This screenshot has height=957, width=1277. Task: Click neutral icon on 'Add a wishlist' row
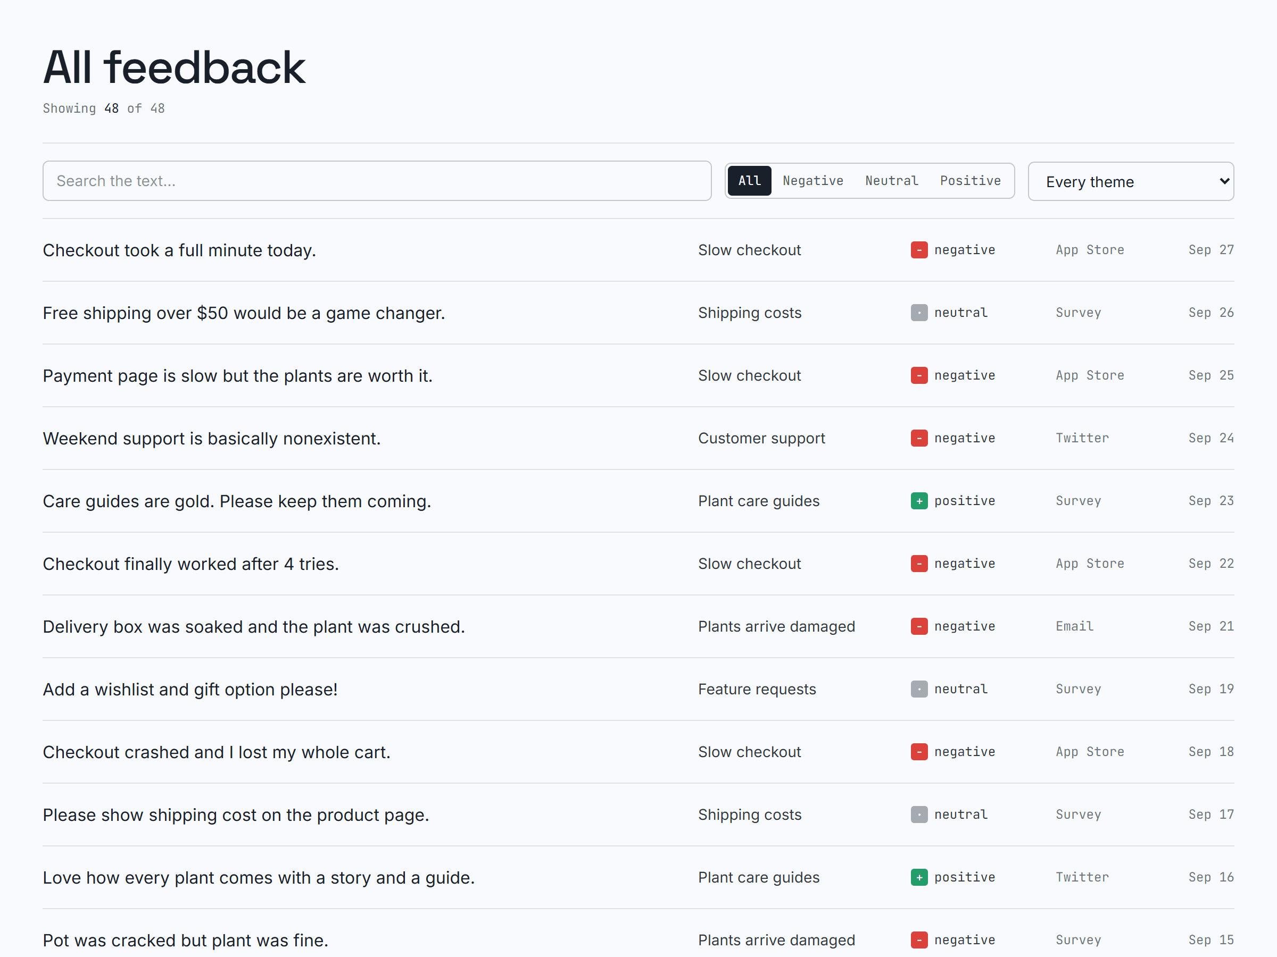pos(919,690)
